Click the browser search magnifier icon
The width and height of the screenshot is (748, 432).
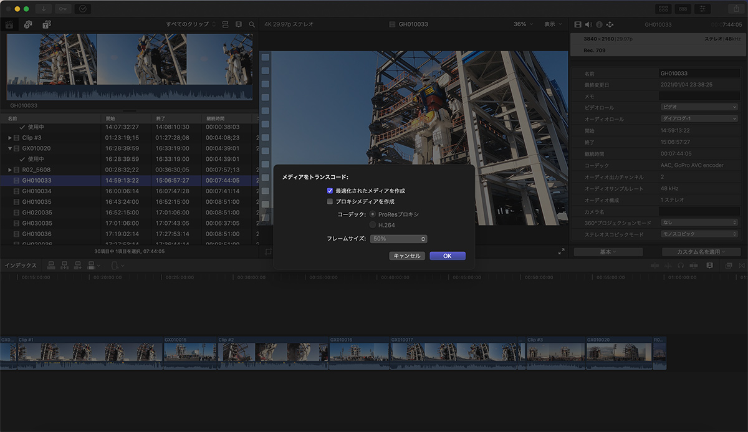click(252, 24)
